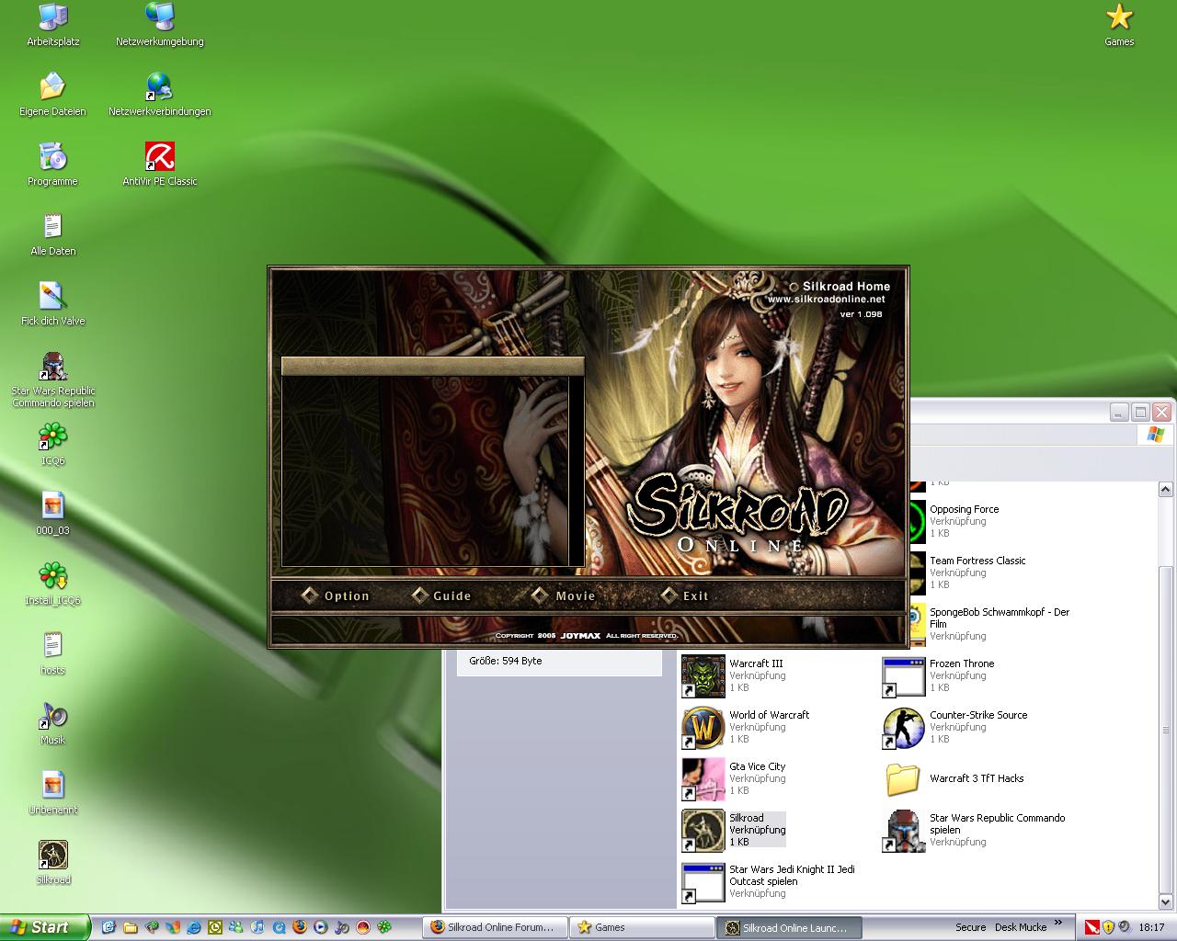The width and height of the screenshot is (1177, 941).
Task: Click the Counter-Strike Source shortcut icon
Action: [904, 727]
